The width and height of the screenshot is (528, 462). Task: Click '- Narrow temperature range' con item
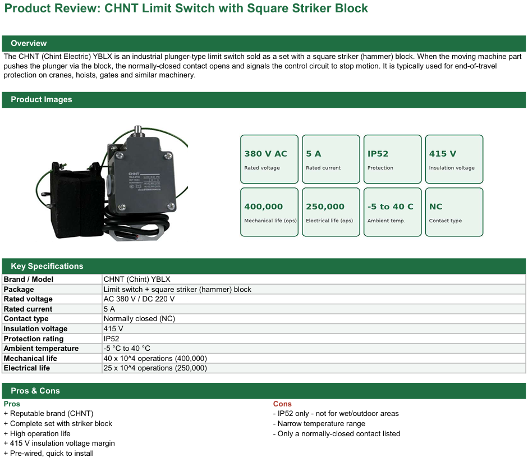pos(319,424)
